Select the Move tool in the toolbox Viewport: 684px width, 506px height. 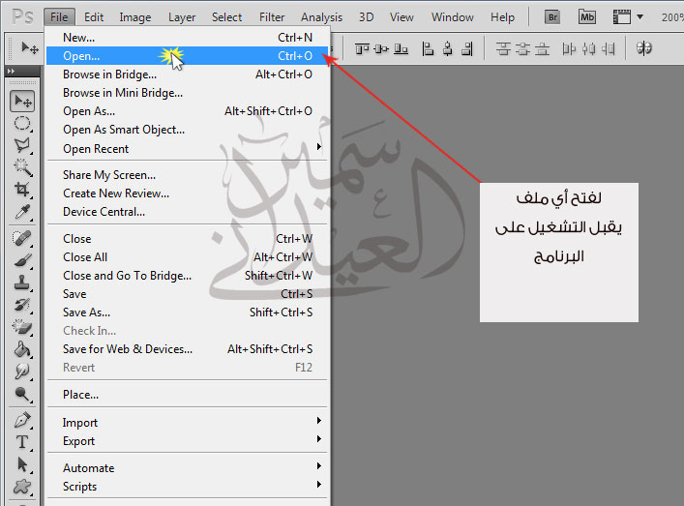click(22, 102)
